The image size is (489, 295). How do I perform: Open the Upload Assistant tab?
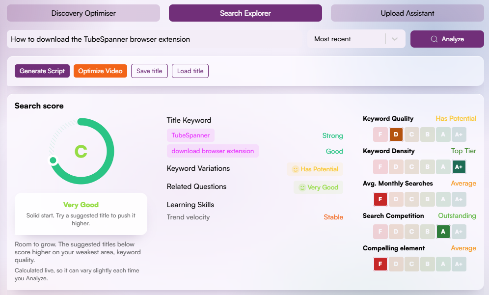coord(407,13)
